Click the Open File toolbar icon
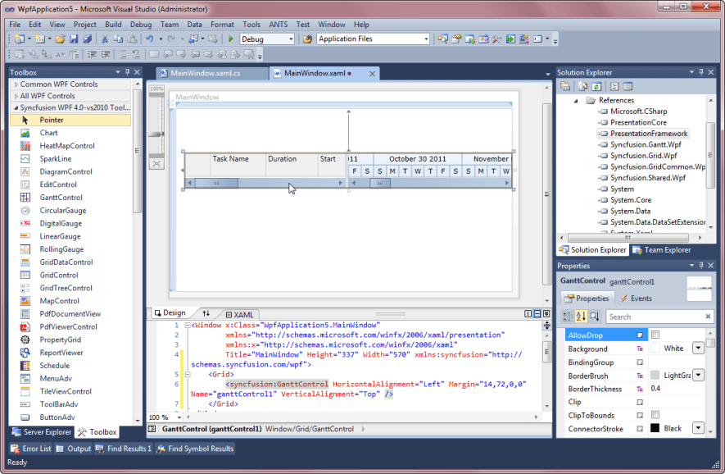Image resolution: width=725 pixels, height=474 pixels. [60, 39]
